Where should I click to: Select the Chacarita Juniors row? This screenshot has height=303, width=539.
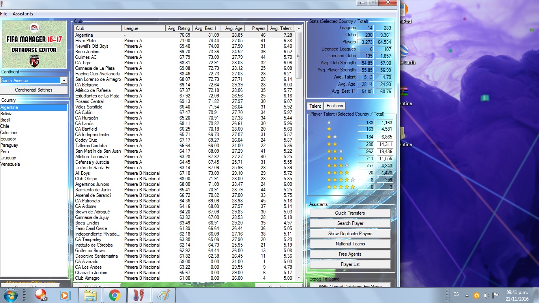pos(184,273)
